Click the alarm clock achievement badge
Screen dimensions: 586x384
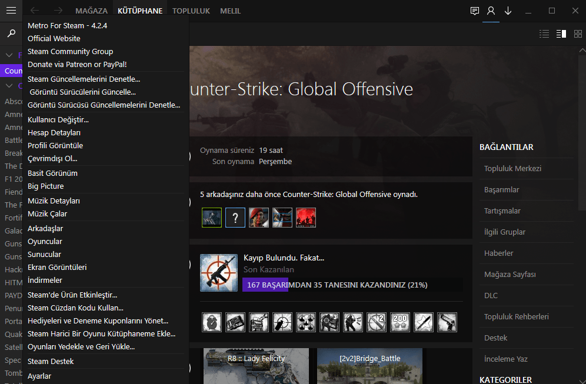coord(212,322)
